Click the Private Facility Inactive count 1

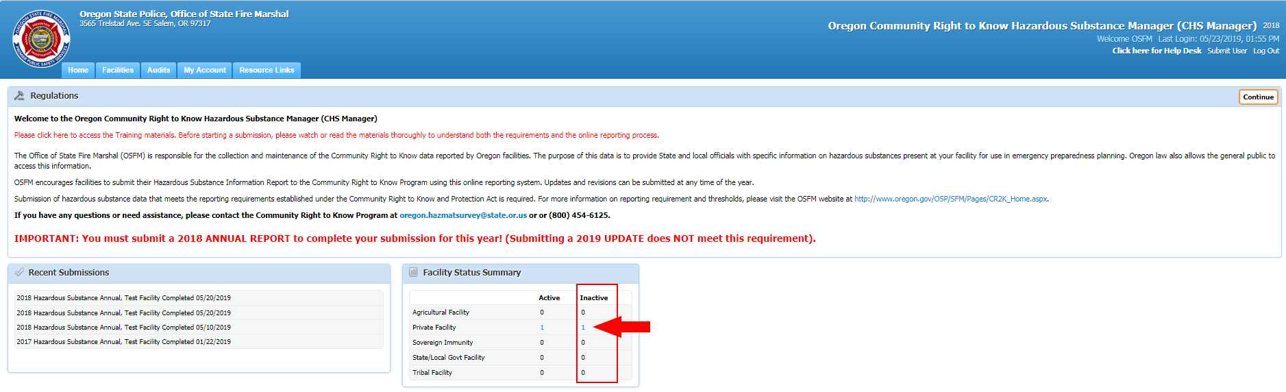(x=583, y=328)
